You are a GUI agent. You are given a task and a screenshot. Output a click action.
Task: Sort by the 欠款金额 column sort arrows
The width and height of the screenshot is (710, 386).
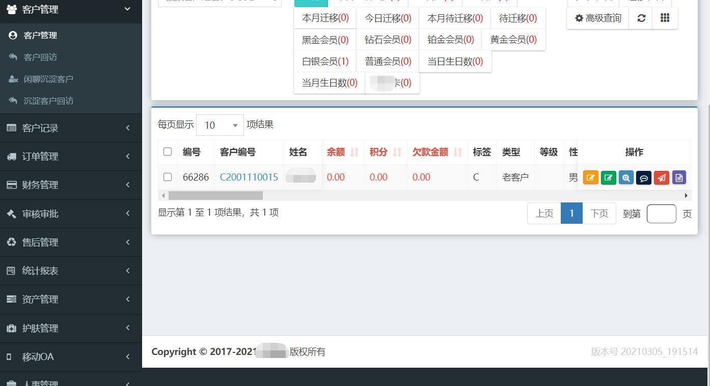[458, 152]
